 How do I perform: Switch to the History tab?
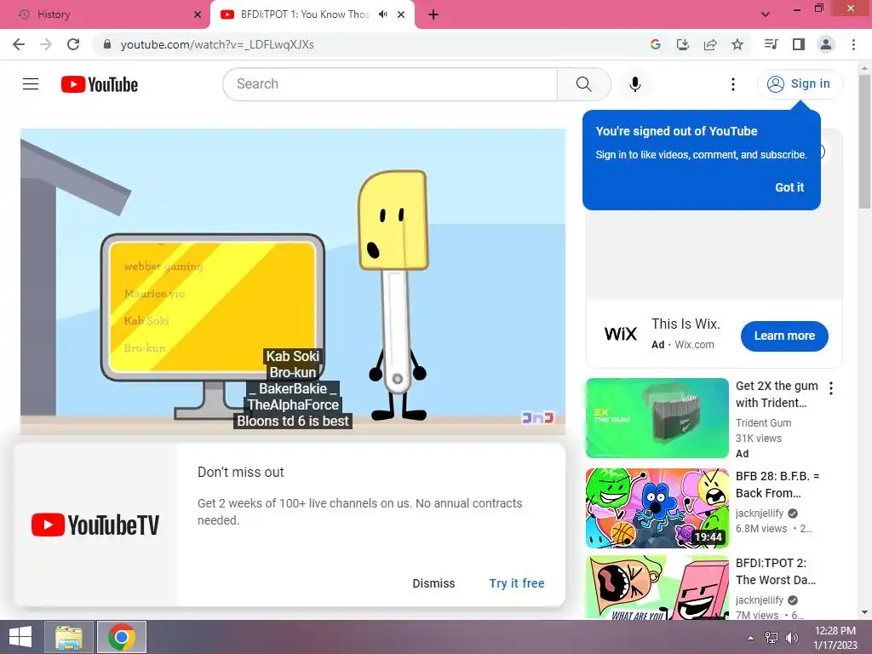click(105, 14)
